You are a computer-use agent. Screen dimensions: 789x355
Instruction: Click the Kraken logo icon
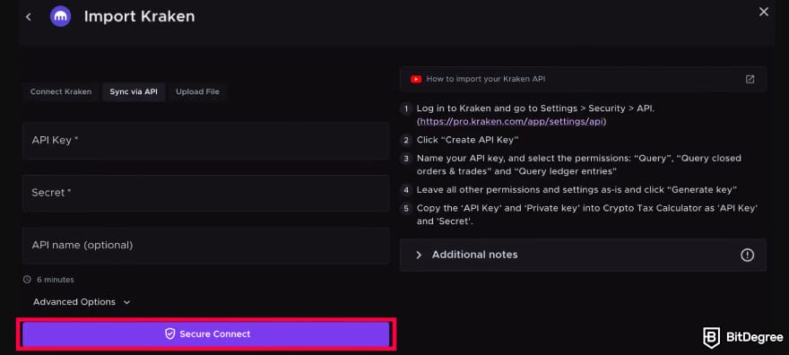(x=60, y=17)
